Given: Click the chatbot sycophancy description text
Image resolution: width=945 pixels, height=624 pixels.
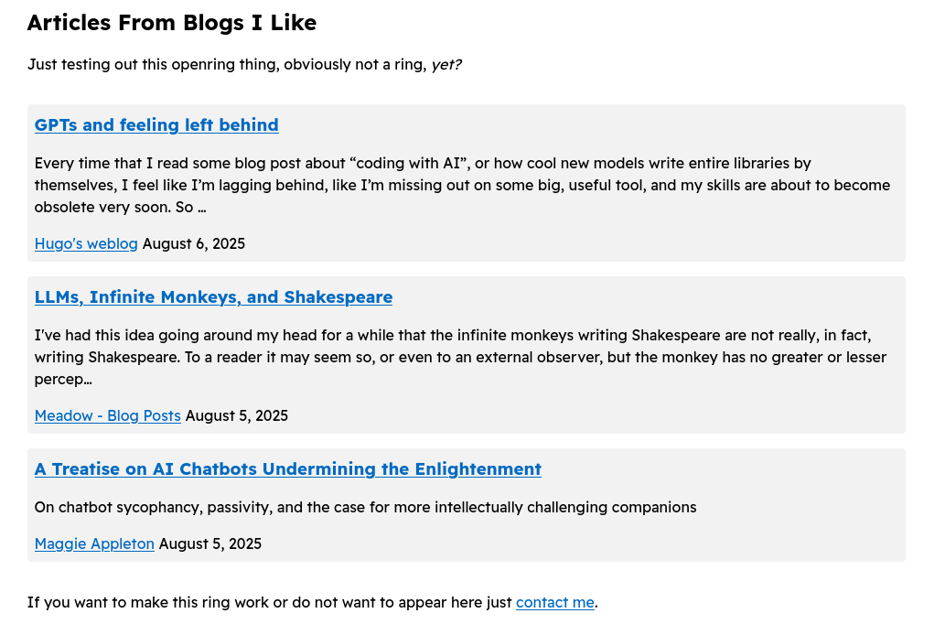Looking at the screenshot, I should [x=365, y=507].
